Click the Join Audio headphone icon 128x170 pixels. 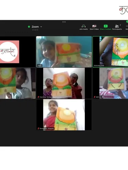click(x=84, y=26)
